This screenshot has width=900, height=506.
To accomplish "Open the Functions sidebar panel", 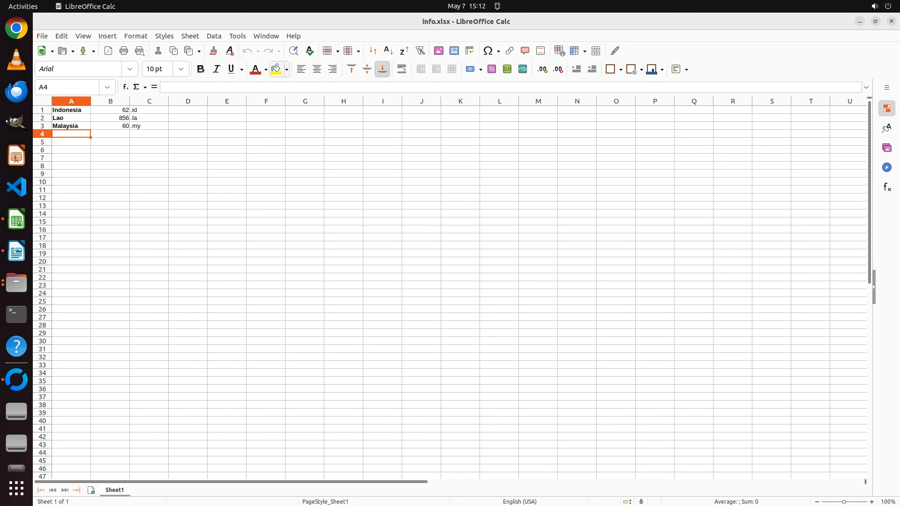I will pyautogui.click(x=886, y=187).
